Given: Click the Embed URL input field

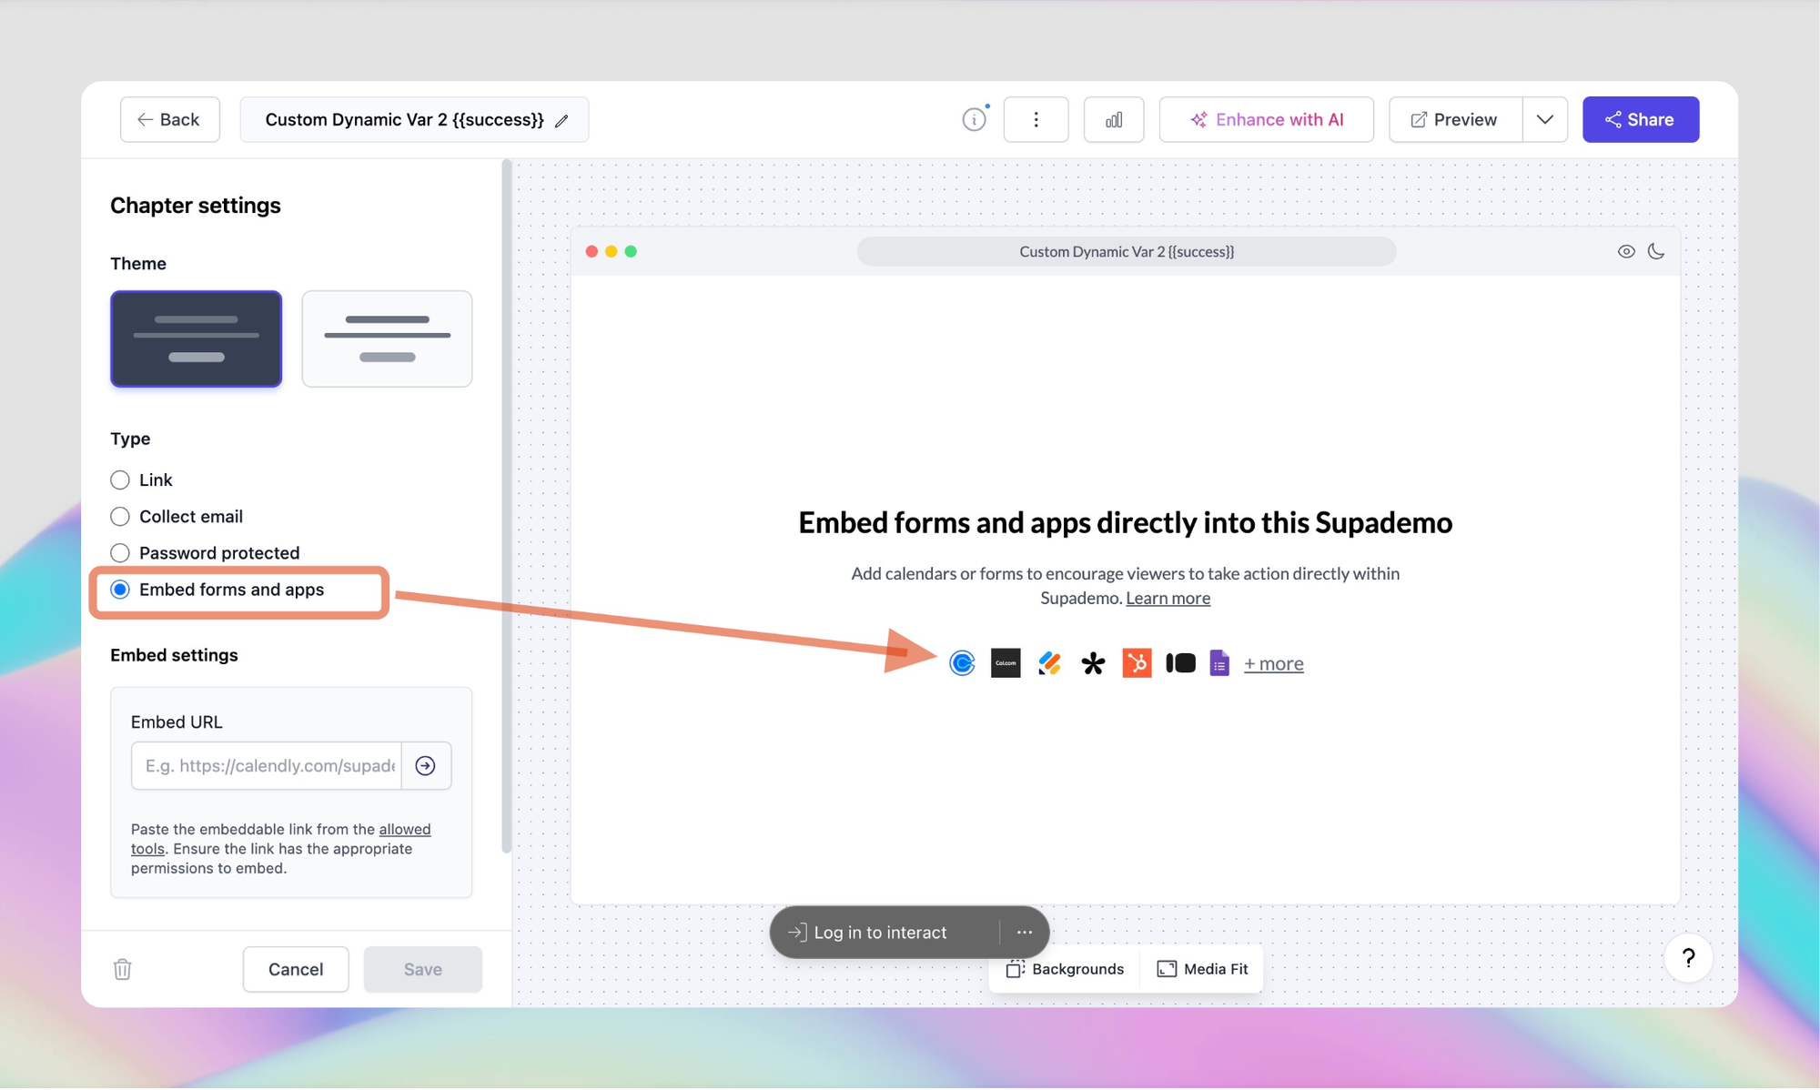Looking at the screenshot, I should pos(267,765).
